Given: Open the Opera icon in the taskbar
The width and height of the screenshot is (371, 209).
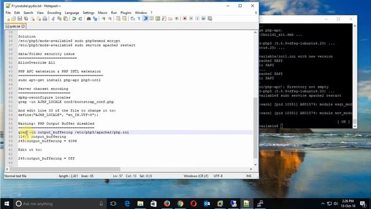Looking at the screenshot, I should click(193, 204).
